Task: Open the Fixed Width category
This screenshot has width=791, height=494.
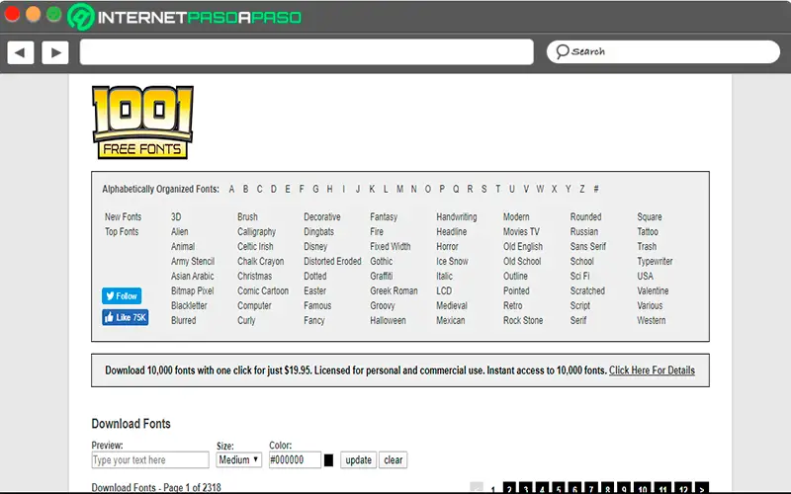Action: point(391,246)
